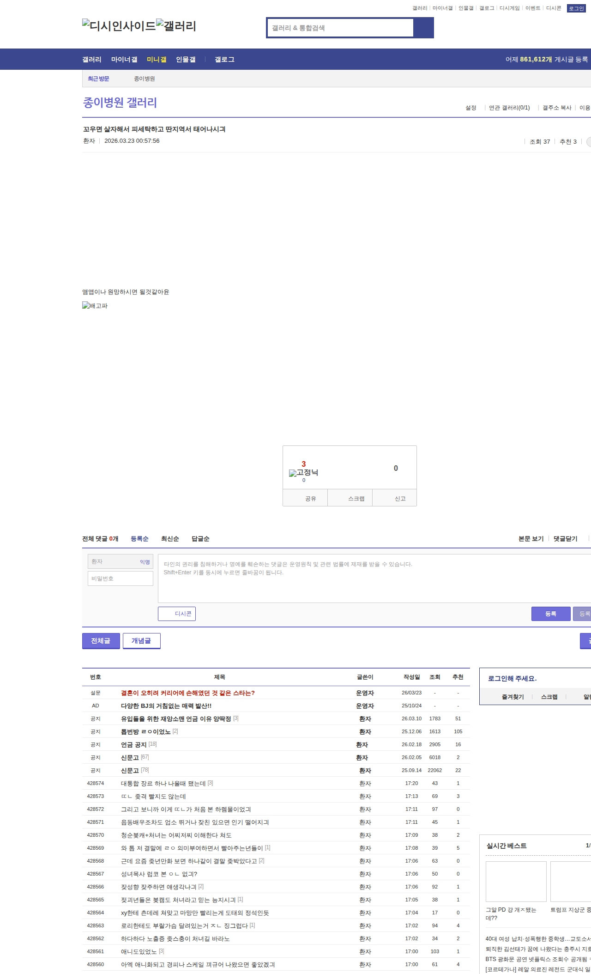591x974 pixels.
Task: Click the DCInside logo image
Action: (x=119, y=26)
